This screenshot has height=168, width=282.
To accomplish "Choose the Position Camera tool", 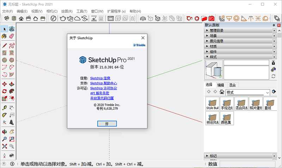I will (5, 156).
